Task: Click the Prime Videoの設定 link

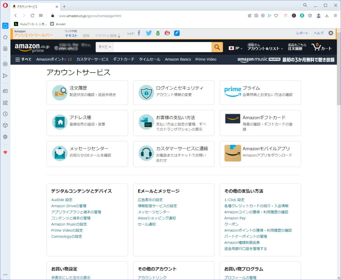Action: [67, 230]
